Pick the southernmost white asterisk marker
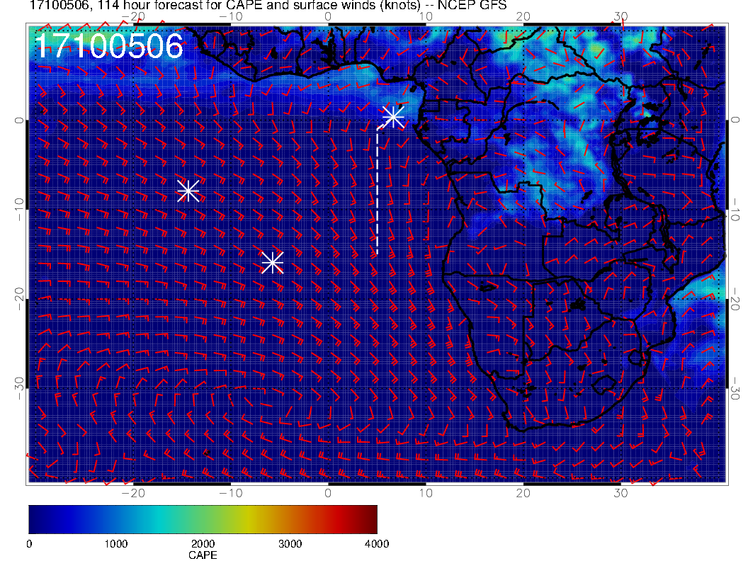This screenshot has width=748, height=578. click(273, 263)
